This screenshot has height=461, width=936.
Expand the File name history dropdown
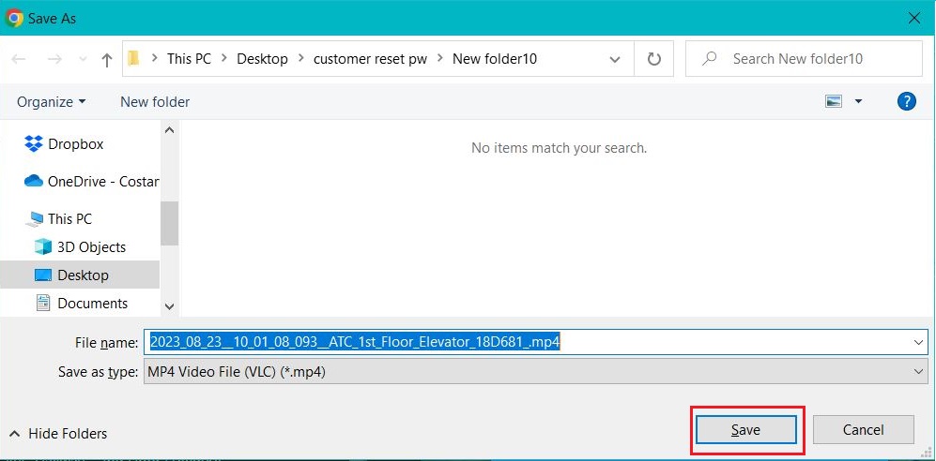919,343
